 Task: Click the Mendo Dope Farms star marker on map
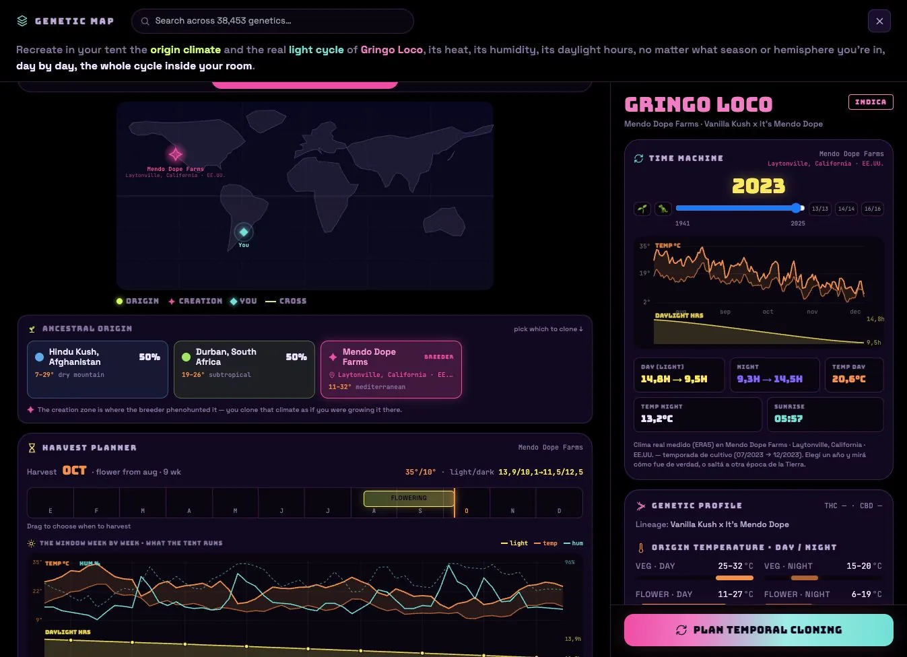pos(176,154)
